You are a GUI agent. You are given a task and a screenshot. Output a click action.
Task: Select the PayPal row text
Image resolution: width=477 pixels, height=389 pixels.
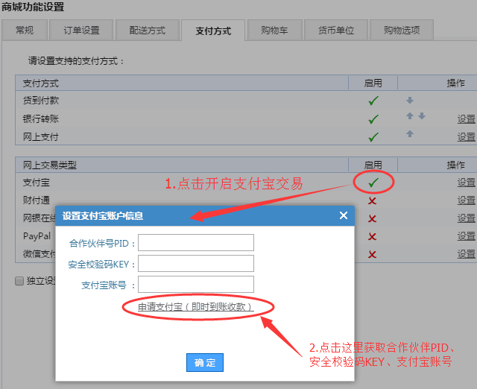click(x=37, y=236)
